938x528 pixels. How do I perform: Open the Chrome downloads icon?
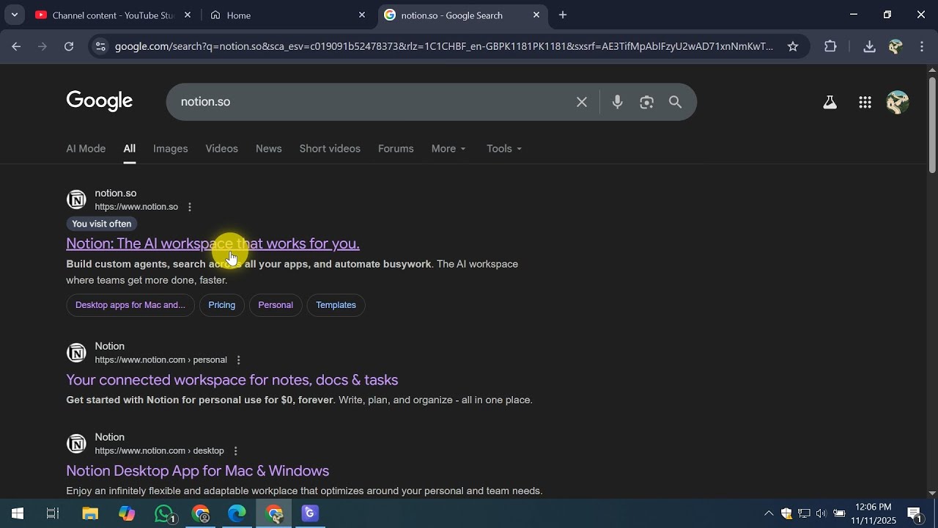tap(869, 46)
